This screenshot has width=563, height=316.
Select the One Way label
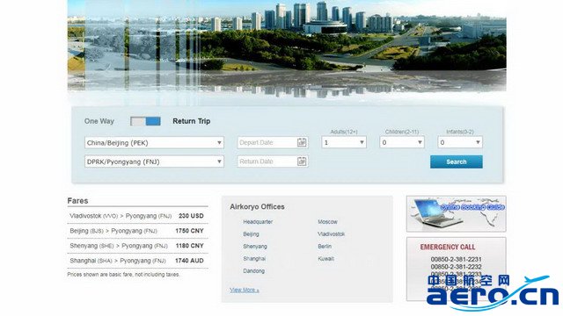pos(99,121)
